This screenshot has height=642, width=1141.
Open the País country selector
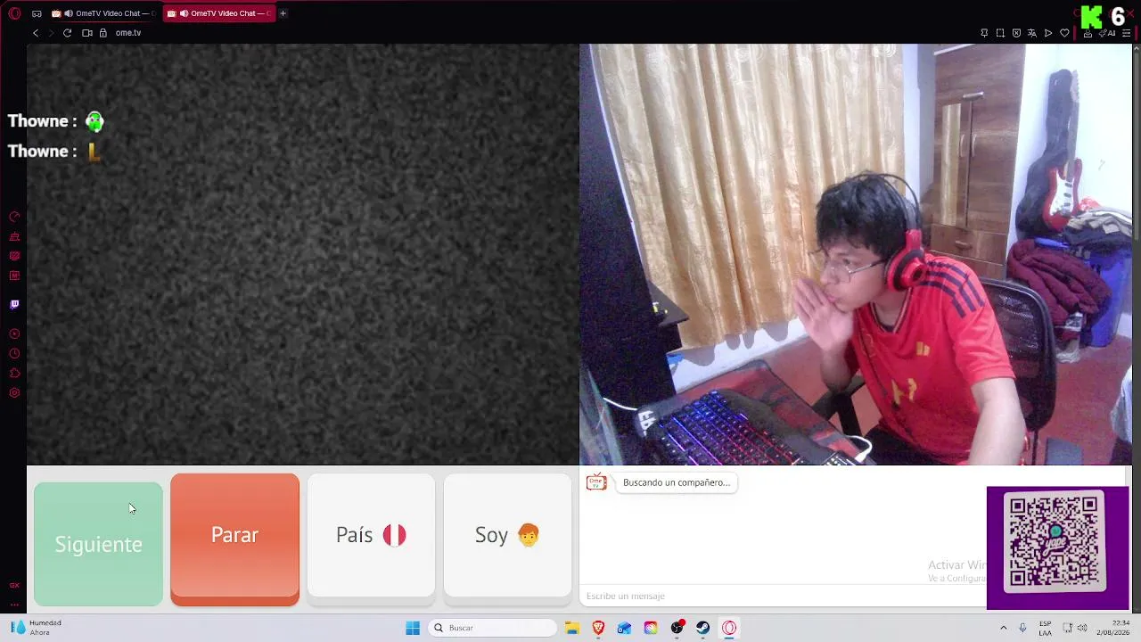pos(371,535)
